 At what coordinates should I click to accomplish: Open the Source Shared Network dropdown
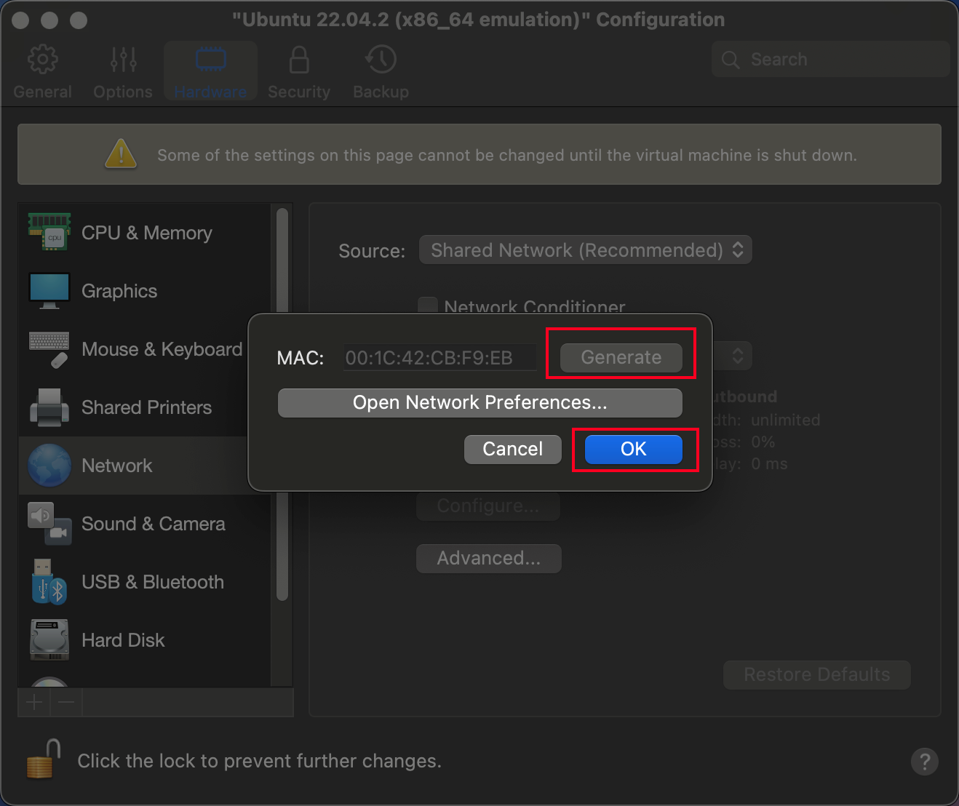586,250
